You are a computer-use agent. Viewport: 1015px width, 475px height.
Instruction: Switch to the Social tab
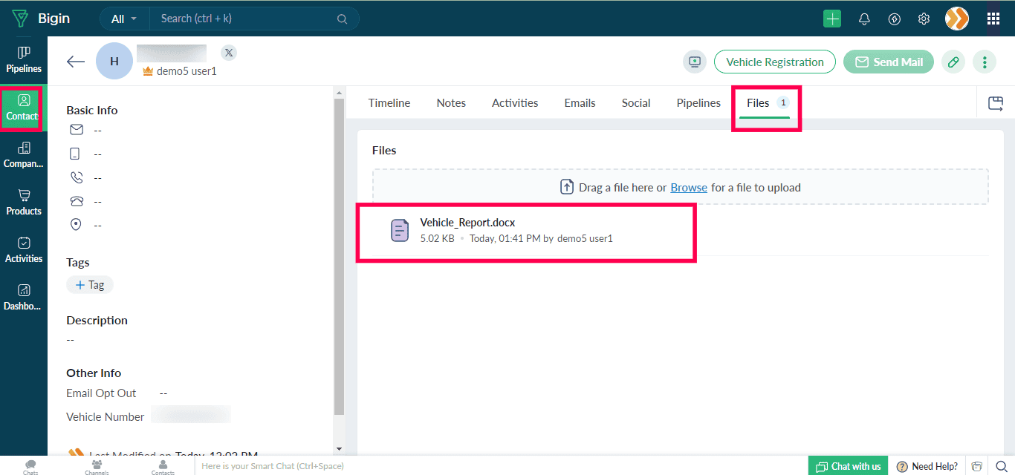(636, 103)
